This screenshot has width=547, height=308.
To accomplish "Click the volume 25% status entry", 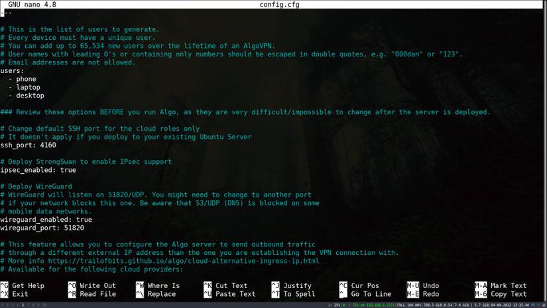I will coord(335,305).
